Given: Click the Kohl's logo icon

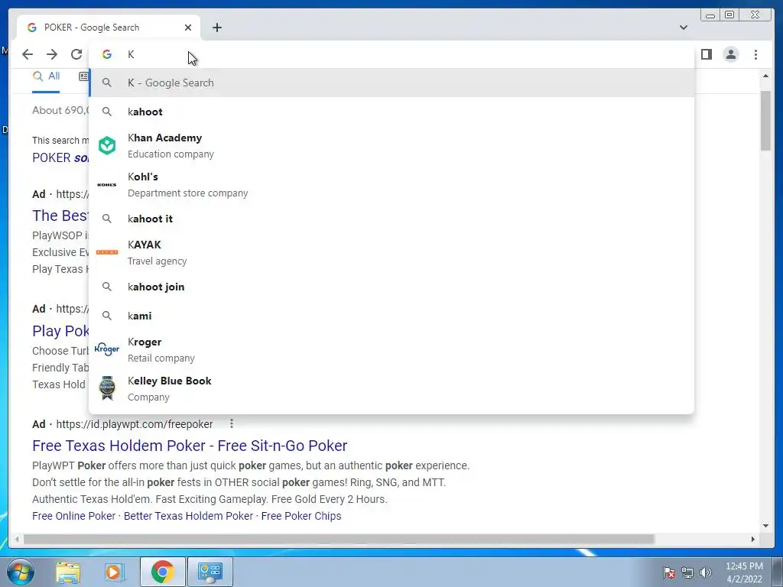Looking at the screenshot, I should pos(107,185).
